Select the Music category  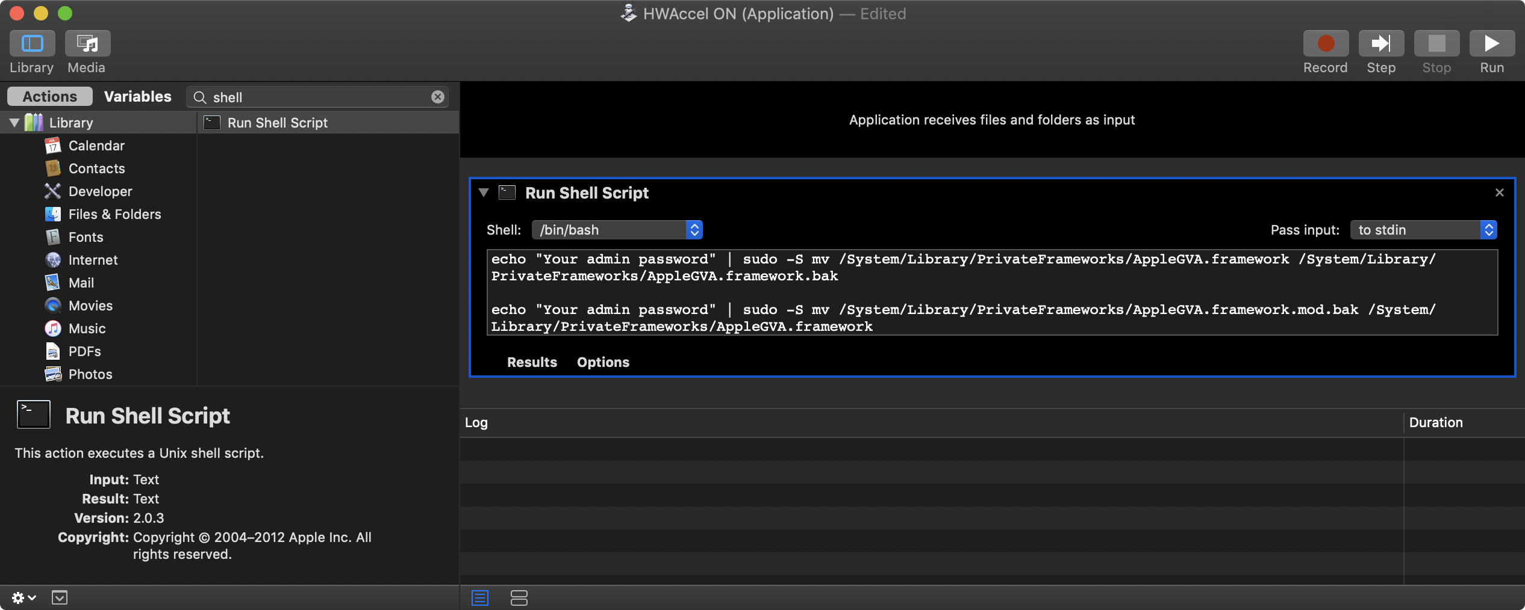pyautogui.click(x=87, y=328)
